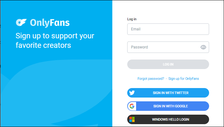Show password using the eye icon
Screen dimensions: 224x127
[203, 47]
